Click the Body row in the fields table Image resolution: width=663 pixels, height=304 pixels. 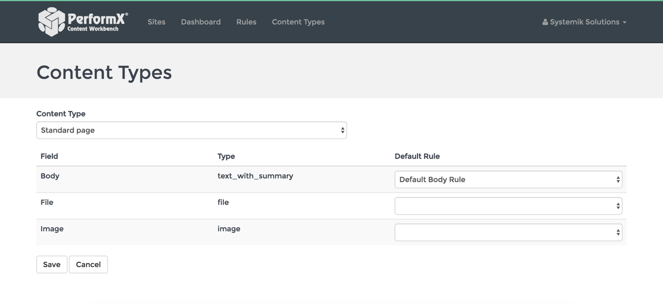coord(50,176)
